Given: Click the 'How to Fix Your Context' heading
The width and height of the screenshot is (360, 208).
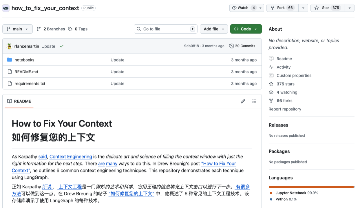Looking at the screenshot, I should [x=62, y=123].
